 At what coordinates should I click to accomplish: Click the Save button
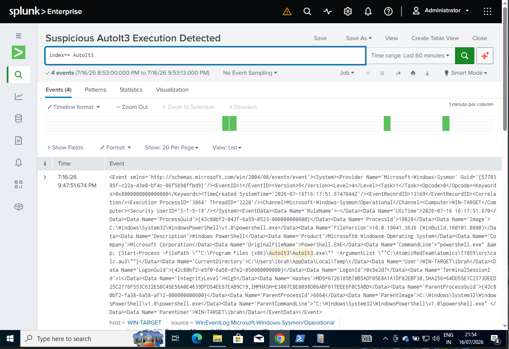pyautogui.click(x=320, y=38)
